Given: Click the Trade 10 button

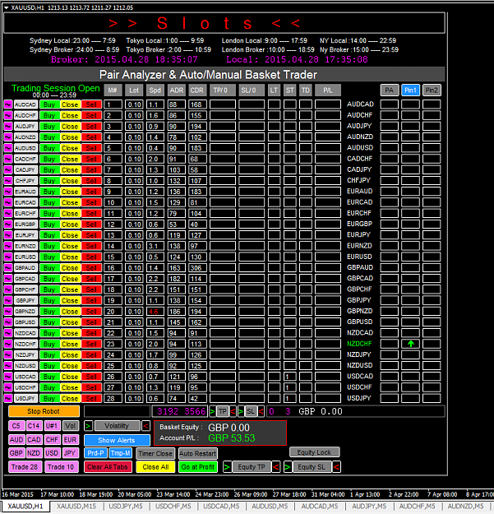Looking at the screenshot, I should 61,467.
